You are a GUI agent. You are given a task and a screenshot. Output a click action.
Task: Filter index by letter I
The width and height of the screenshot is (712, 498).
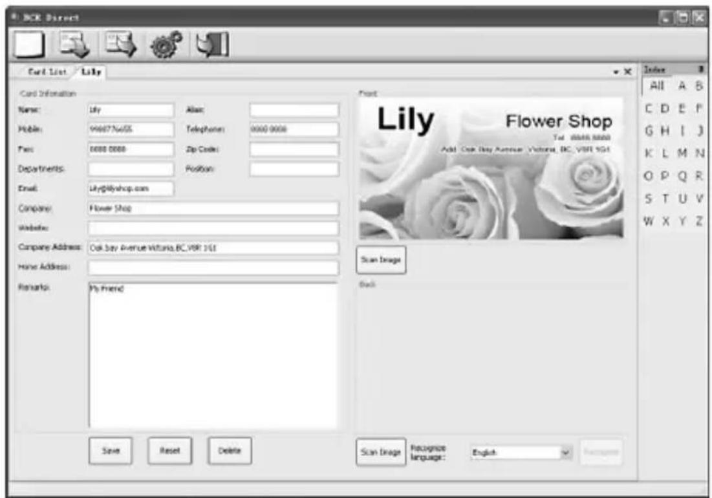click(x=682, y=131)
